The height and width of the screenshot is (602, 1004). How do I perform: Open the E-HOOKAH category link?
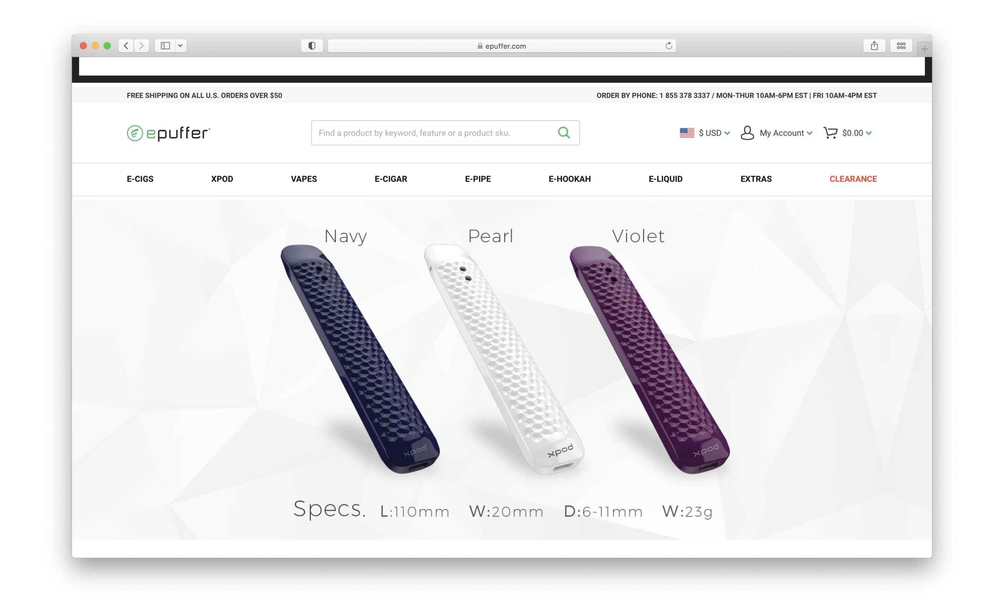tap(569, 179)
